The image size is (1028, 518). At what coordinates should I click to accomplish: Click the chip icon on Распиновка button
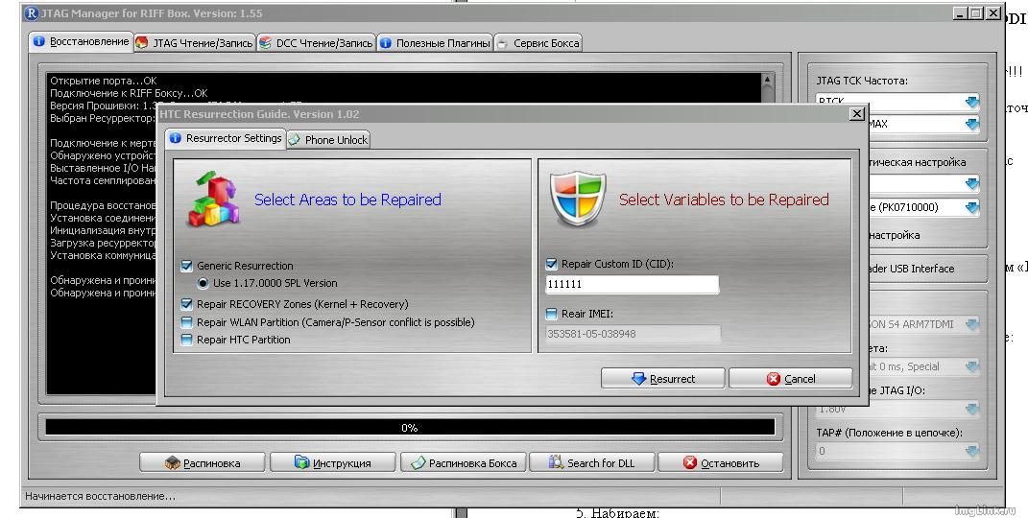[x=173, y=463]
